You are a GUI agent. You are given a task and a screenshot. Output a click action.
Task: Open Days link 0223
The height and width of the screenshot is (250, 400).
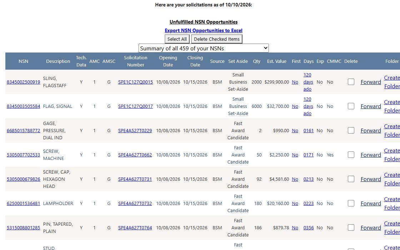(309, 203)
